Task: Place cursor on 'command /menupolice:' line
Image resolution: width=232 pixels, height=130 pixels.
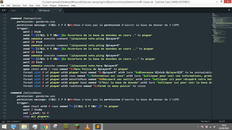Action: (26, 18)
